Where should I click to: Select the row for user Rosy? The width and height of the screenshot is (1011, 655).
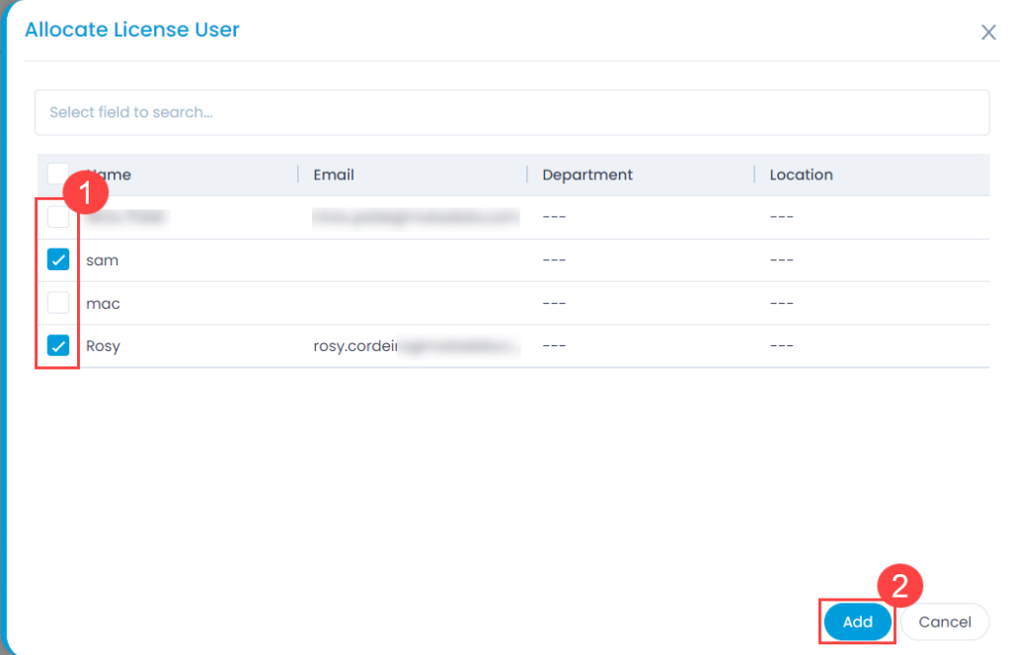pyautogui.click(x=103, y=345)
